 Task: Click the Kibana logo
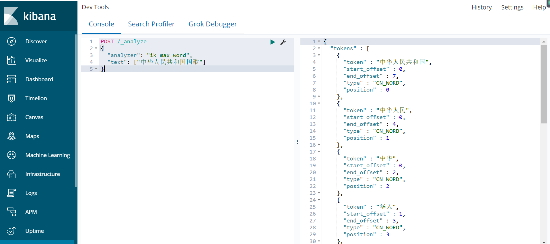pos(30,16)
